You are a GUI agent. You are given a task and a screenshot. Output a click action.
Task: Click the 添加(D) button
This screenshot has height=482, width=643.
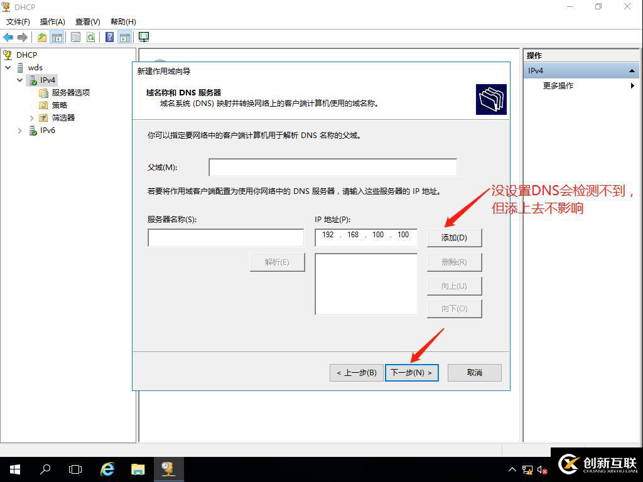click(454, 237)
